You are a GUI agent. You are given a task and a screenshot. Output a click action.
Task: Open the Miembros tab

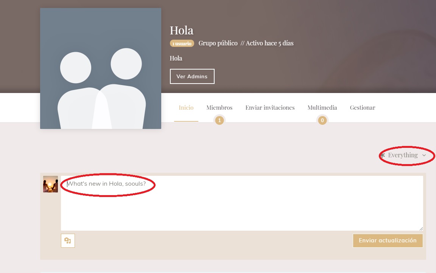point(220,108)
